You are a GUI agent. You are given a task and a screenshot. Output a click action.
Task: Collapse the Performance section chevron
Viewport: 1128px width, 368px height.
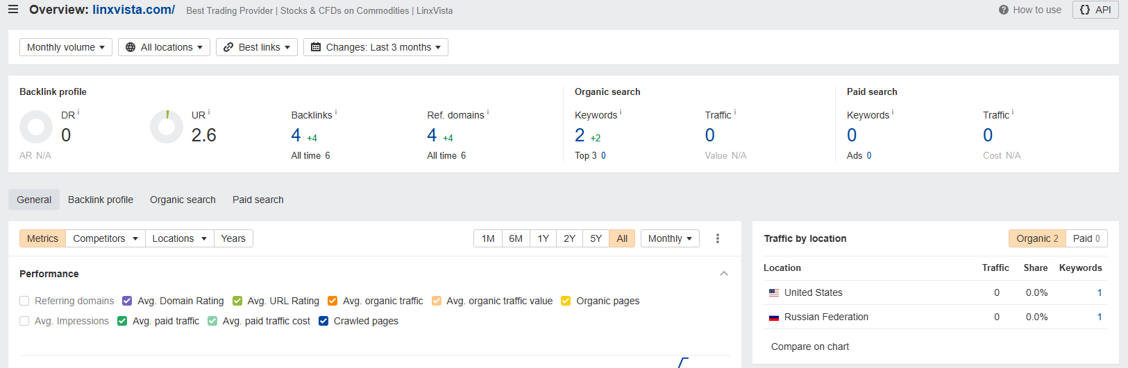(x=724, y=274)
